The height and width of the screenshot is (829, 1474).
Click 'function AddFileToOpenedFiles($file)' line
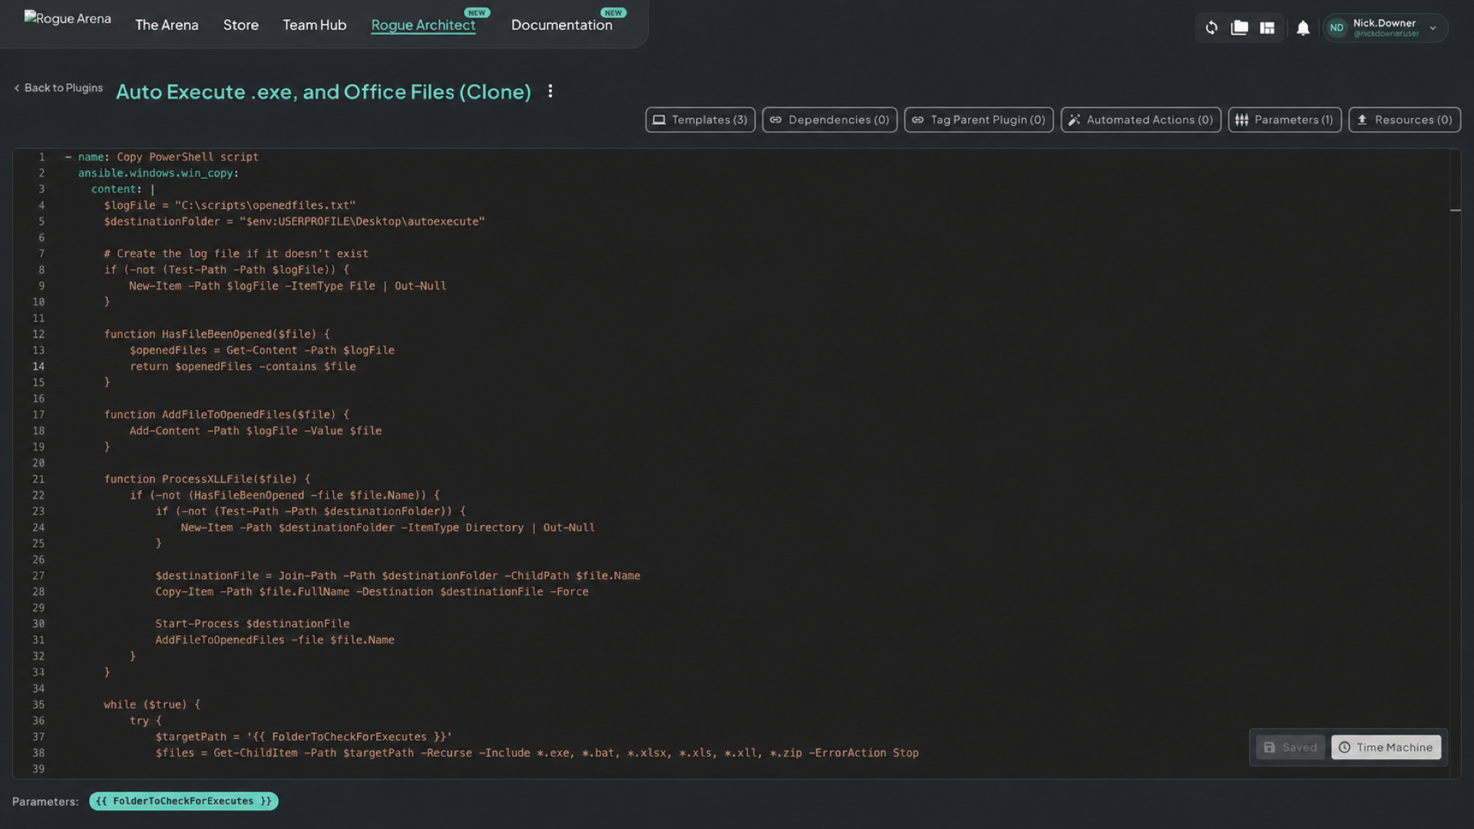226,414
